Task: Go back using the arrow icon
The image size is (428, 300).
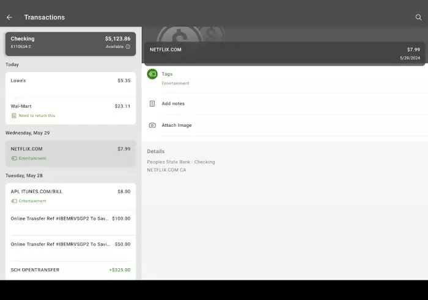Action: [9, 18]
